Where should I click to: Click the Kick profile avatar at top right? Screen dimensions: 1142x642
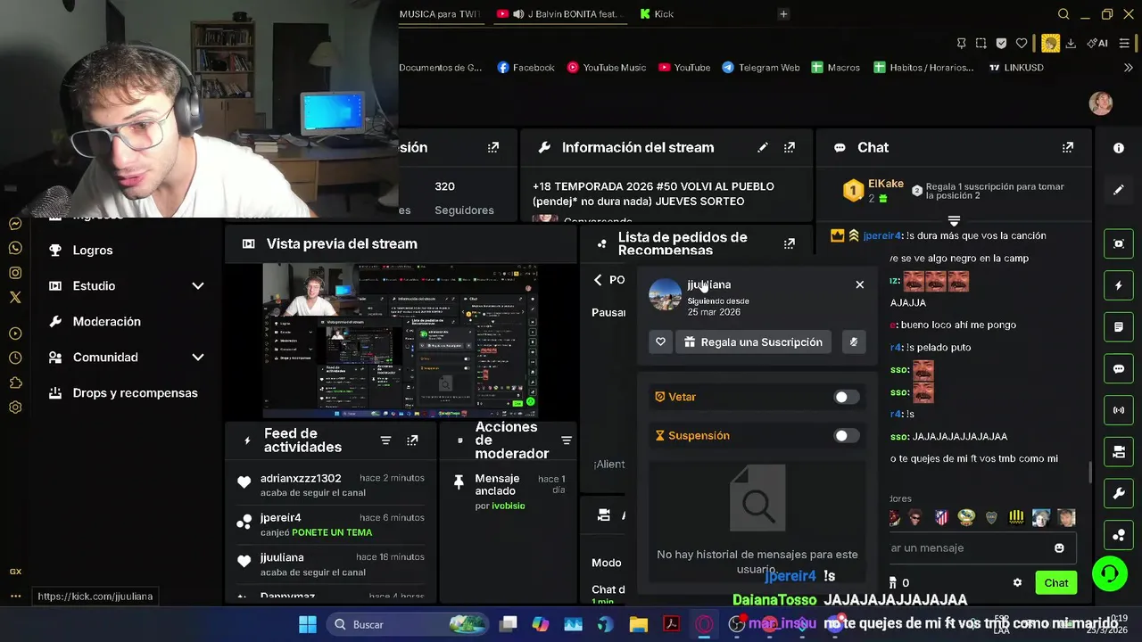(1101, 103)
